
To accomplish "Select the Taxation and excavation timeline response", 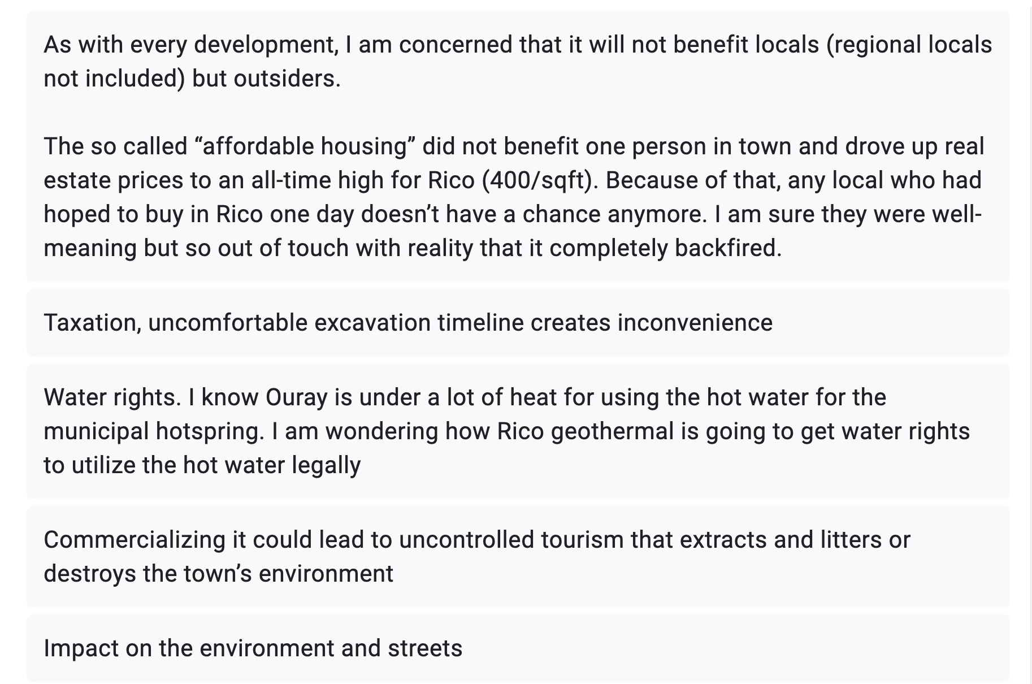I will coord(518,323).
